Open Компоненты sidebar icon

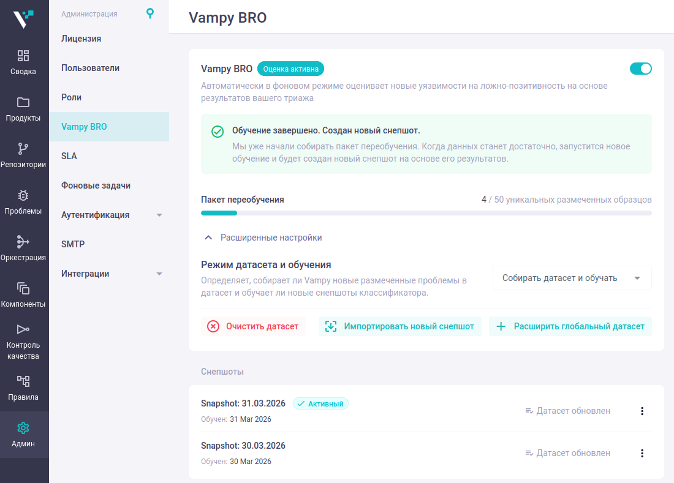click(x=23, y=288)
